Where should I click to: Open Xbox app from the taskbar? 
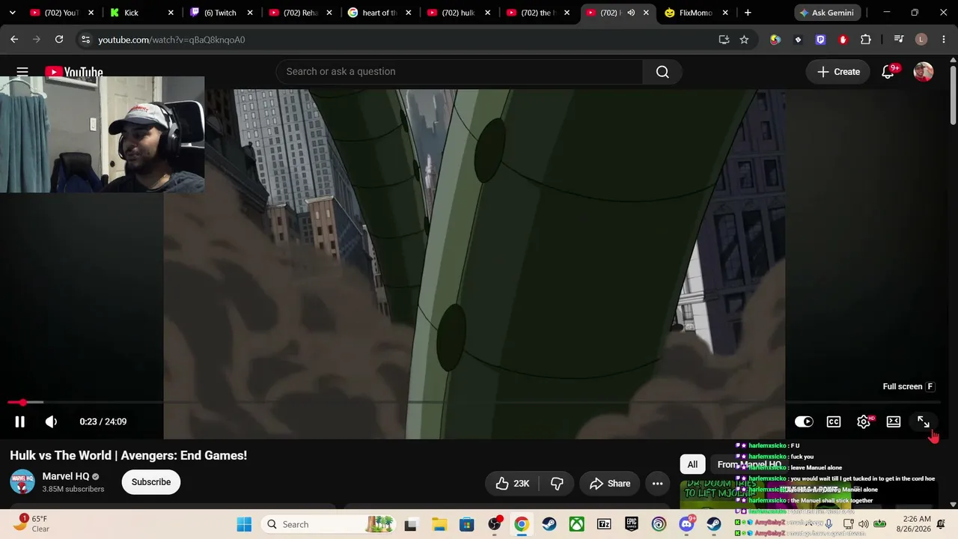click(x=576, y=524)
